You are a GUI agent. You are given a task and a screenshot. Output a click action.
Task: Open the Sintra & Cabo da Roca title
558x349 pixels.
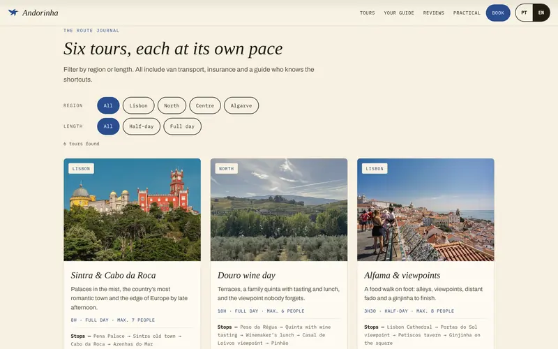113,275
